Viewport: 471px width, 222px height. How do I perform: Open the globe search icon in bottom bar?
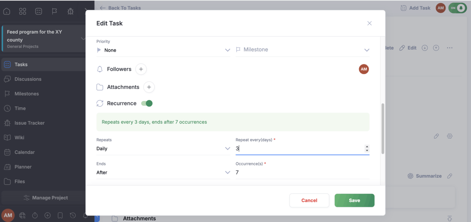point(22,215)
